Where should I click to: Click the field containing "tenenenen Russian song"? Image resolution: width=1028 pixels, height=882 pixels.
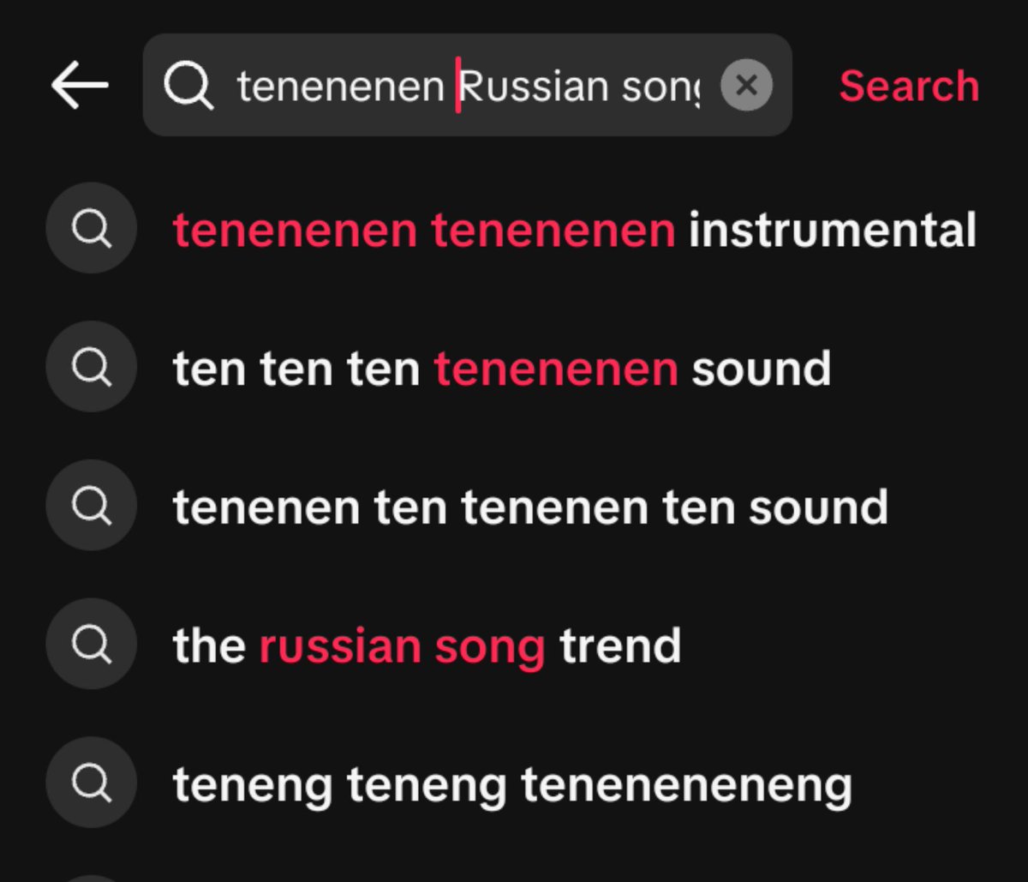[467, 85]
